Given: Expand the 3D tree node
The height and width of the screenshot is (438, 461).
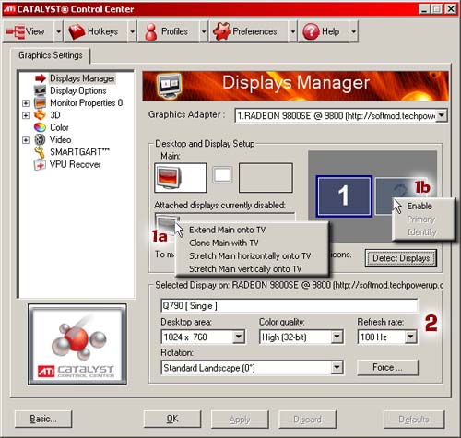Looking at the screenshot, I should pyautogui.click(x=26, y=115).
